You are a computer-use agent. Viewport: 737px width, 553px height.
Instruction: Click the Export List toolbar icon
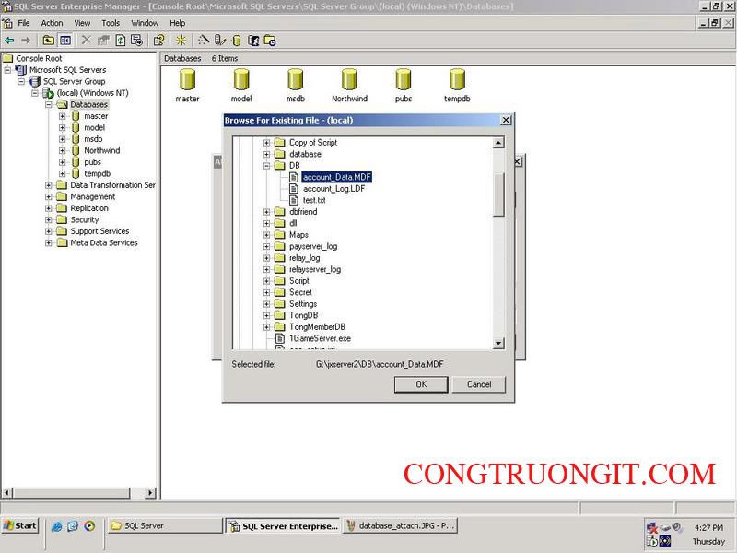pos(136,41)
